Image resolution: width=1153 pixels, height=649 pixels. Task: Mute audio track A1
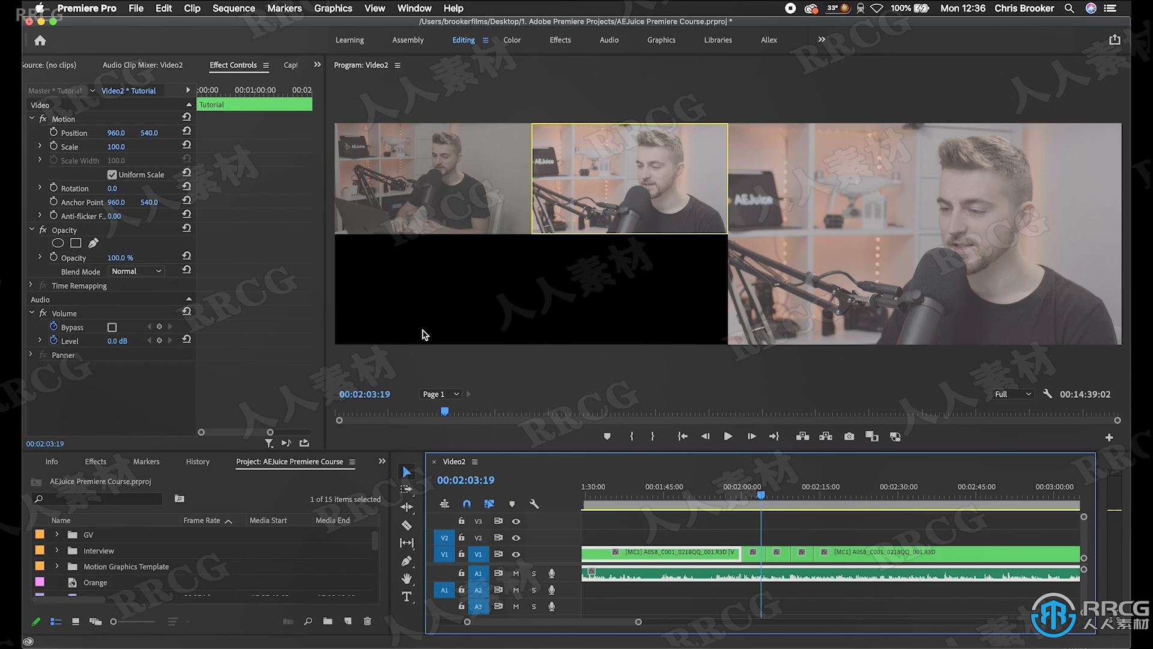(515, 574)
